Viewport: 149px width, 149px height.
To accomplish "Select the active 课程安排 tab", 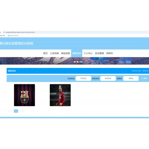I will tap(77, 53).
